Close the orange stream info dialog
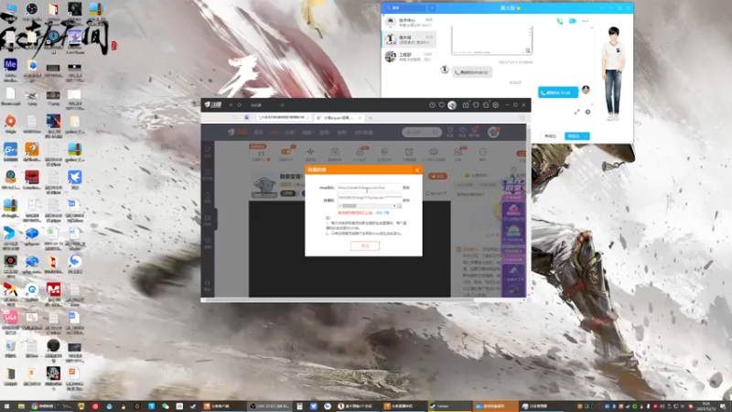Image resolution: width=732 pixels, height=412 pixels. [417, 170]
